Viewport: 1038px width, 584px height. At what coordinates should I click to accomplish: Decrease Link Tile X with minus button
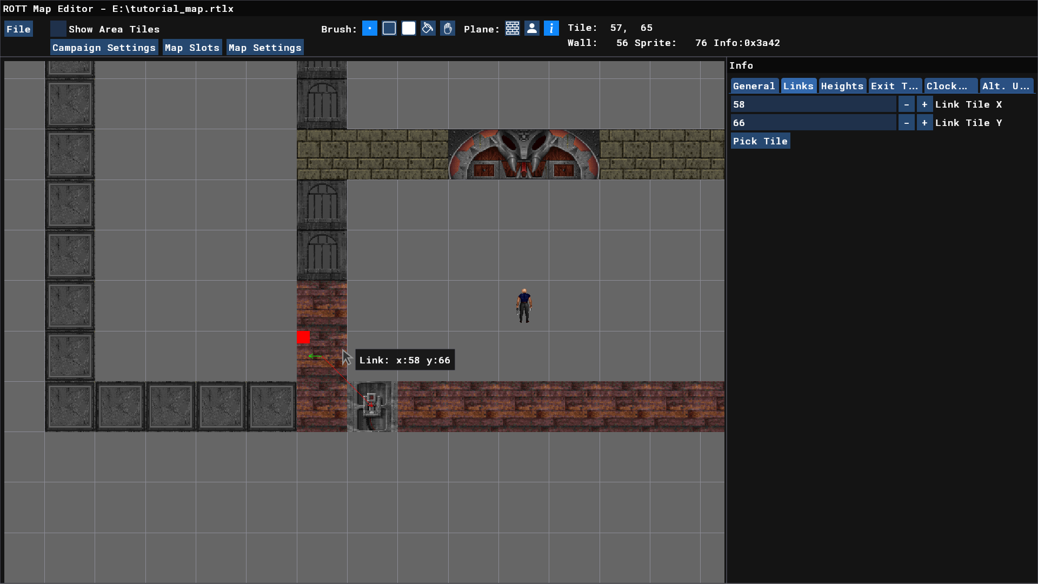907,104
